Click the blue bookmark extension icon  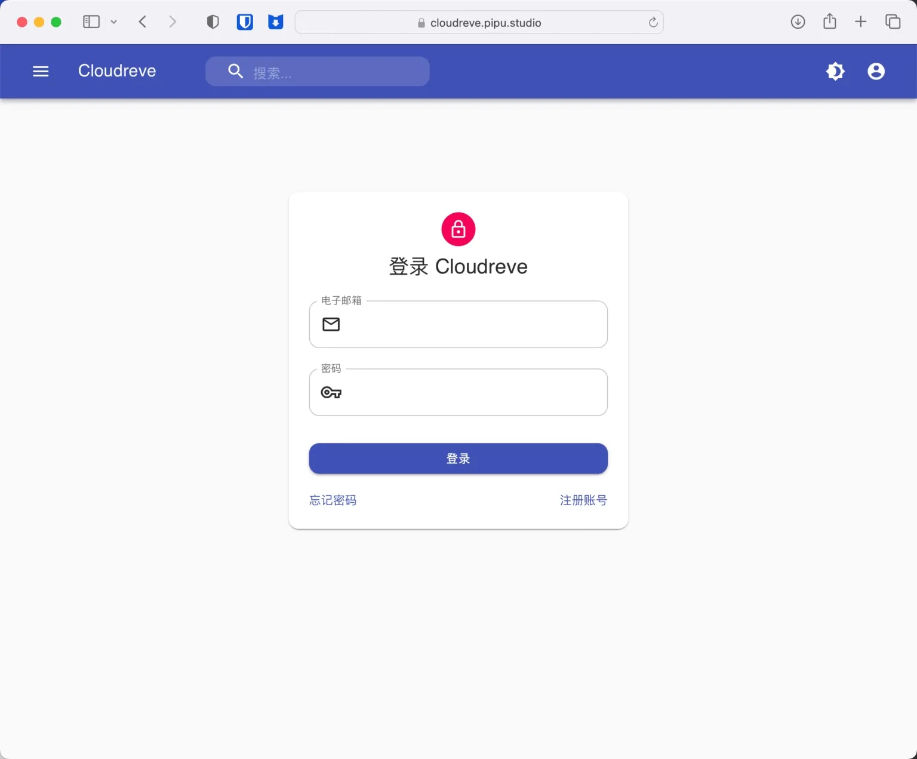275,22
